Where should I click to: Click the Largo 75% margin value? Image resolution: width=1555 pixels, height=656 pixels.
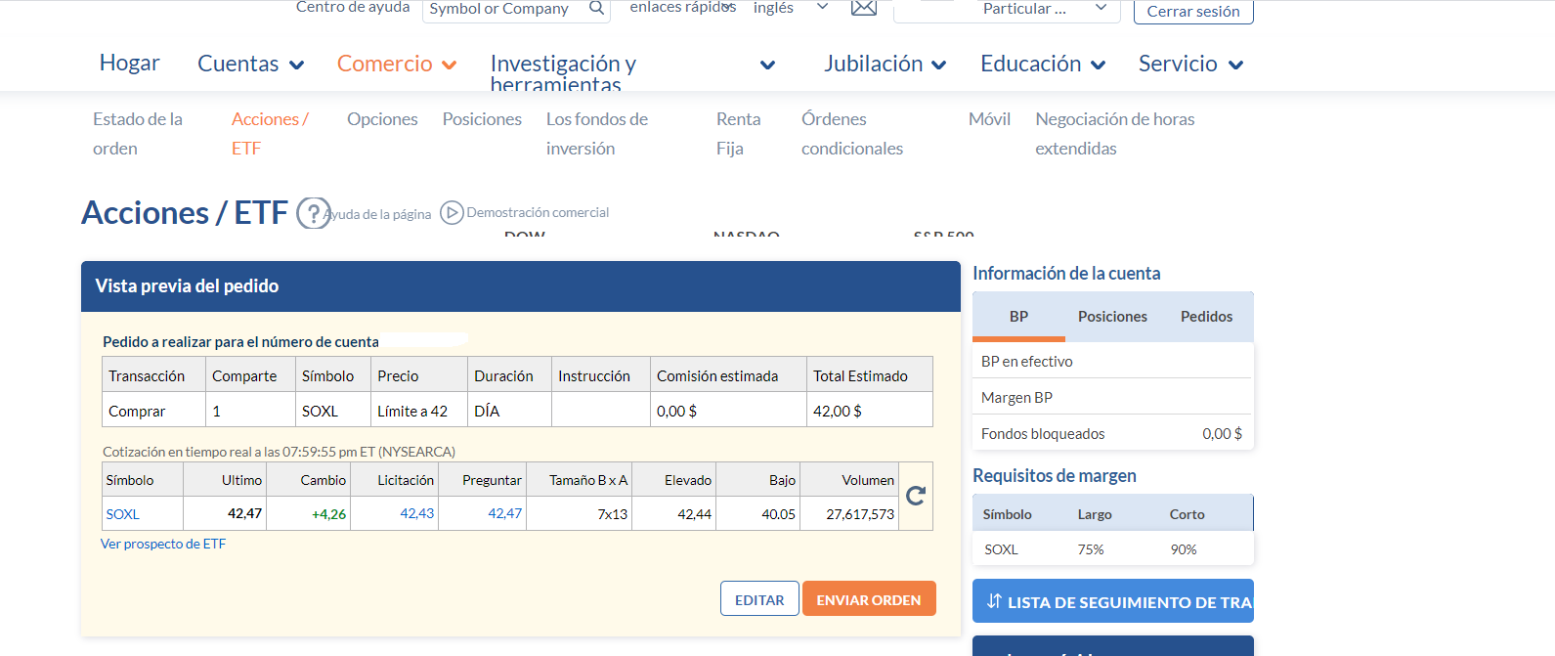pos(1091,549)
